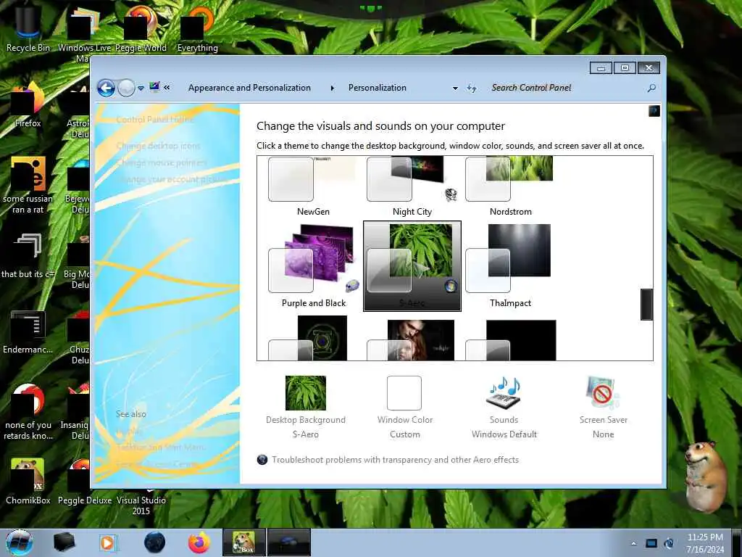Focus the Search Control Panel field
The width and height of the screenshot is (742, 557).
(x=565, y=88)
